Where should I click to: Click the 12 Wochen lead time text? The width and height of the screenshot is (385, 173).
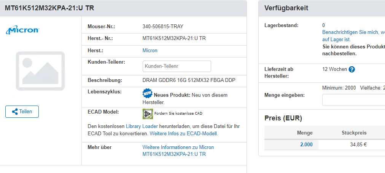tap(334, 69)
